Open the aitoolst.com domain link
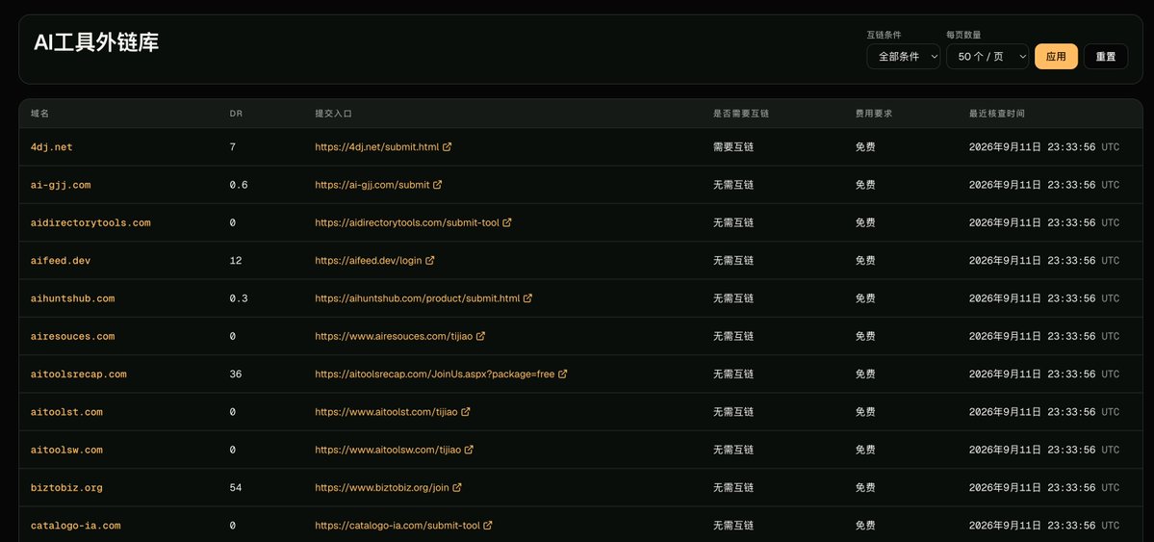The width and height of the screenshot is (1154, 542). tap(66, 412)
